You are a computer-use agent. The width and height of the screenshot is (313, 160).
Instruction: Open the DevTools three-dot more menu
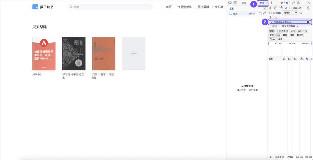click(x=304, y=3)
